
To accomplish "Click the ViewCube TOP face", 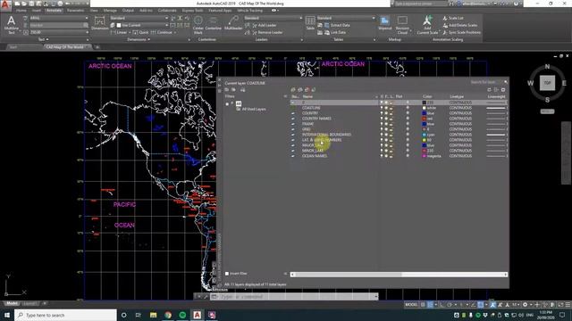I will (547, 83).
